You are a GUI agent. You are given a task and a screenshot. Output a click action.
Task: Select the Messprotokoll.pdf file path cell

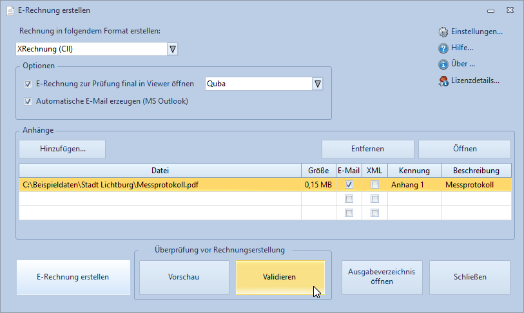pyautogui.click(x=160, y=185)
